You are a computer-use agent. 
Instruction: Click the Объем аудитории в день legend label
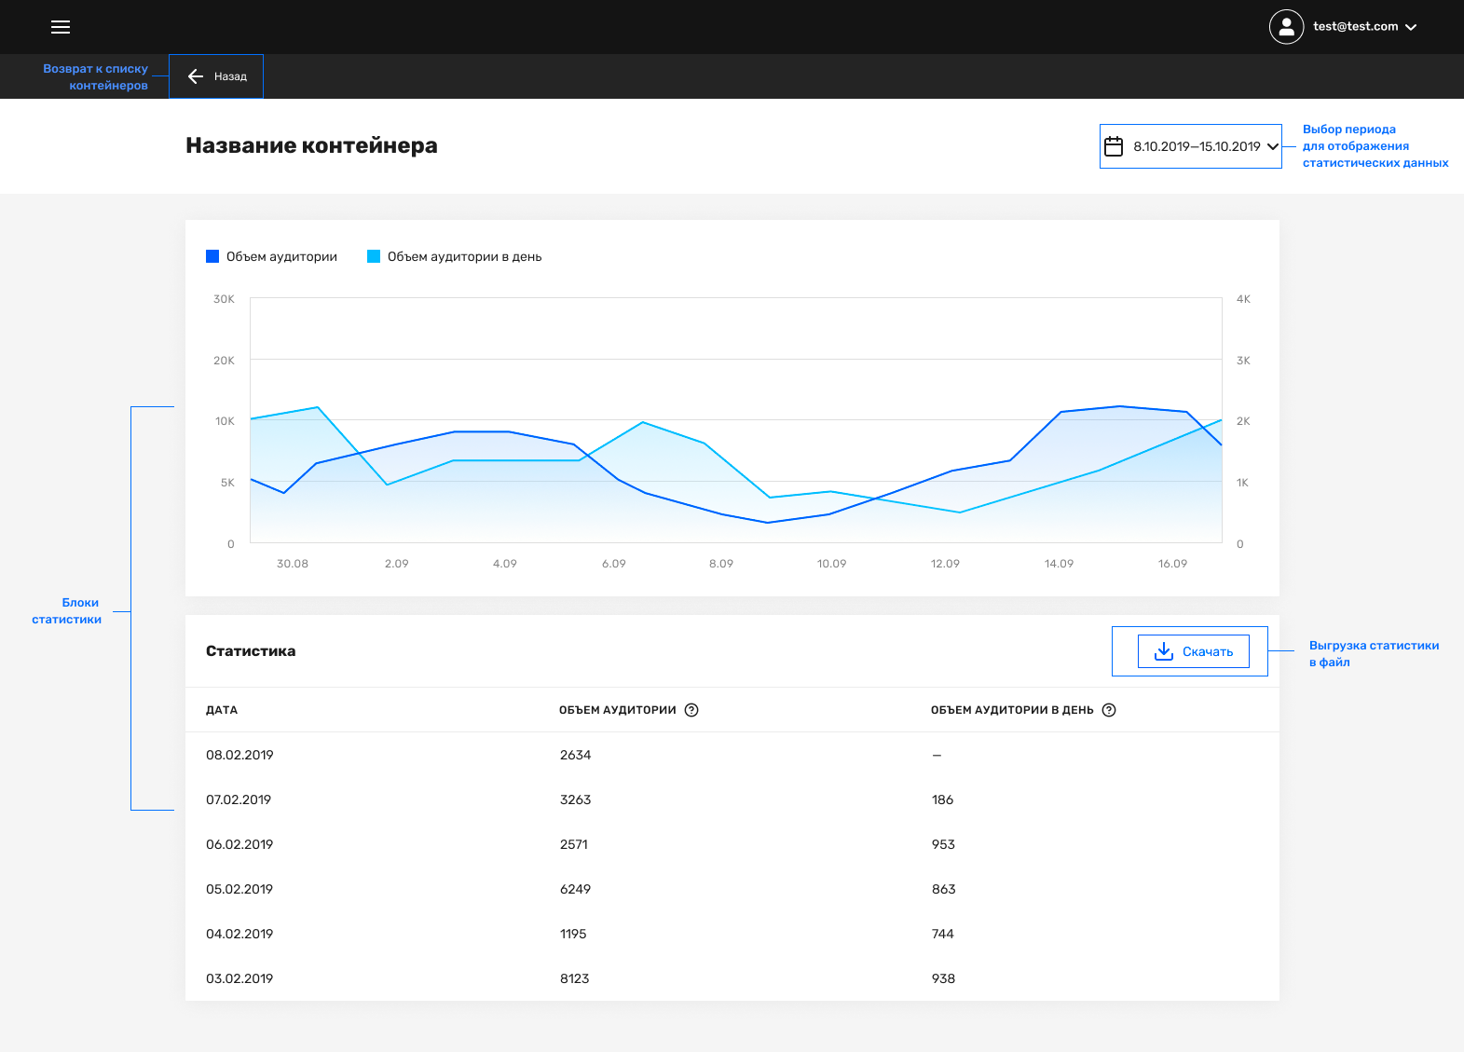(464, 256)
